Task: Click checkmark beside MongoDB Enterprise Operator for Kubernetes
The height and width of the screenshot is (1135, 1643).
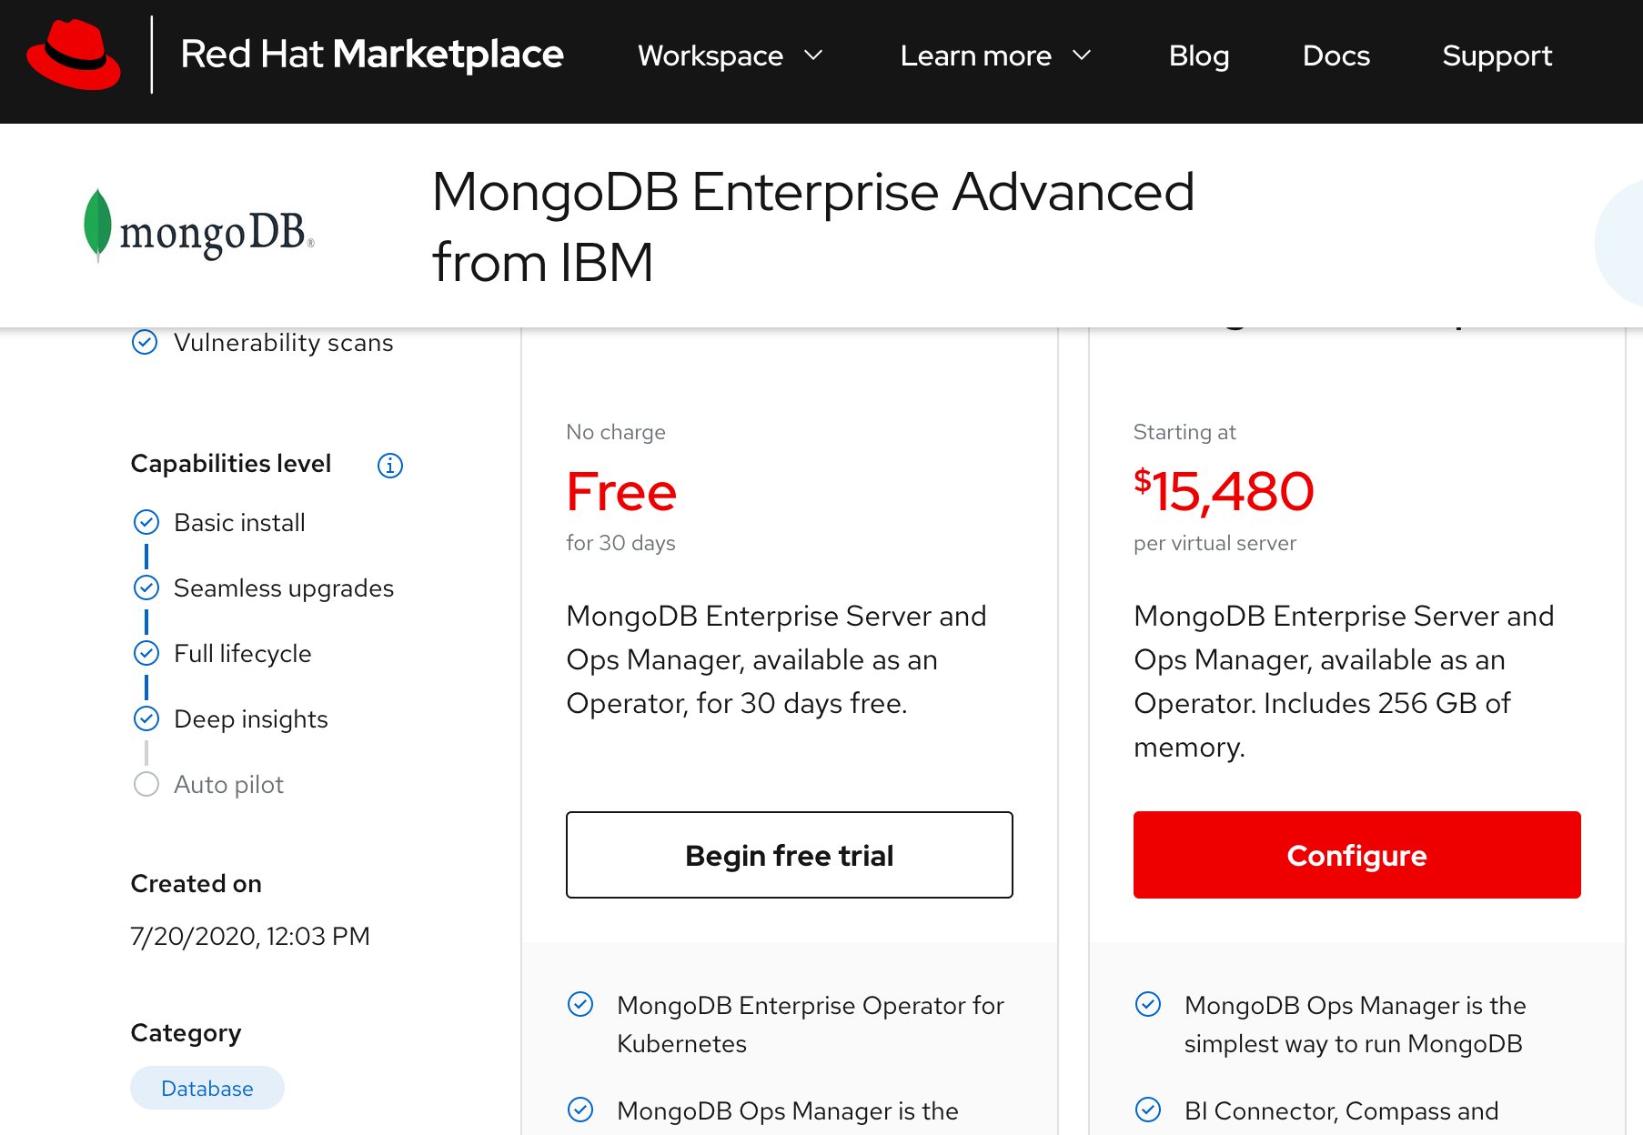Action: [x=580, y=1004]
